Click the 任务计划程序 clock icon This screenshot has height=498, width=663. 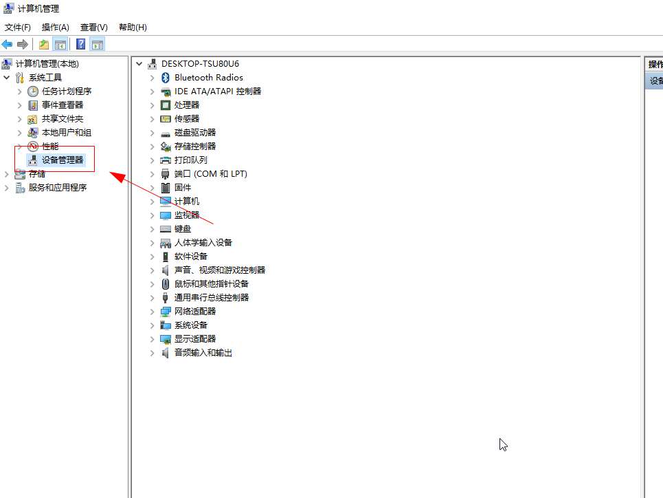[x=33, y=91]
